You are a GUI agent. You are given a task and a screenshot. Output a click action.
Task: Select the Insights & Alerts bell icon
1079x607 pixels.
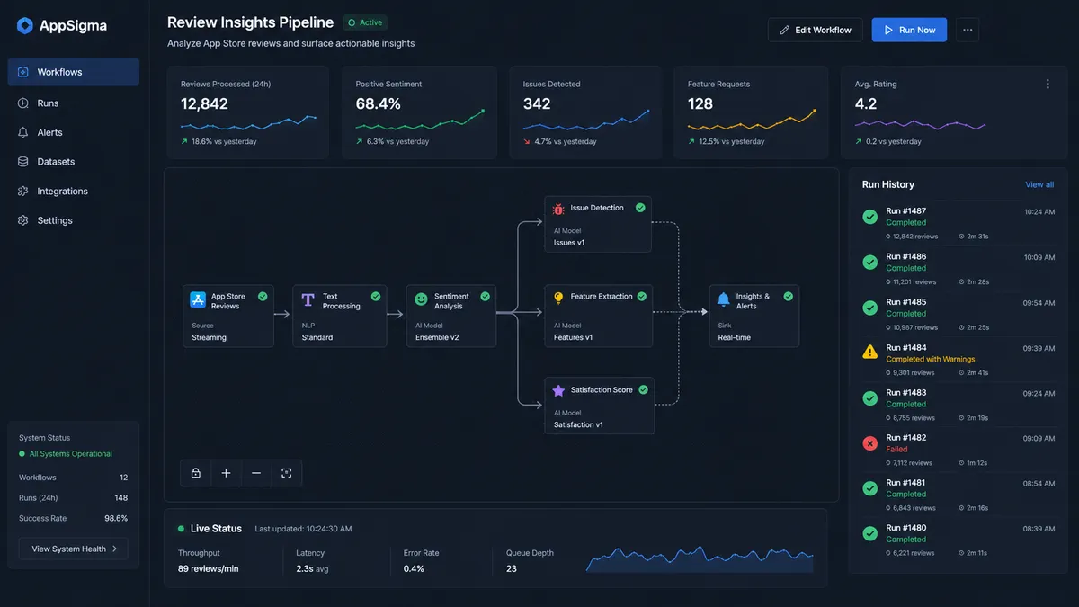(723, 299)
